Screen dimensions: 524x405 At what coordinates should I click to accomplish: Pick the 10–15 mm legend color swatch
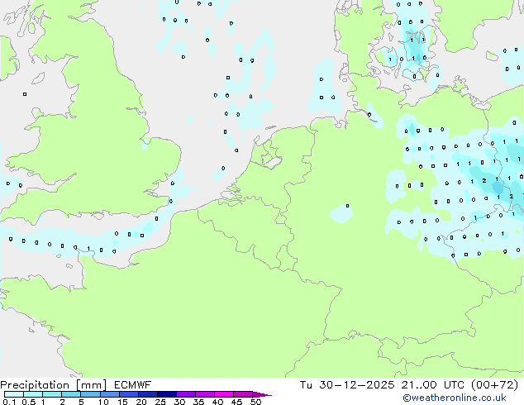click(x=110, y=394)
